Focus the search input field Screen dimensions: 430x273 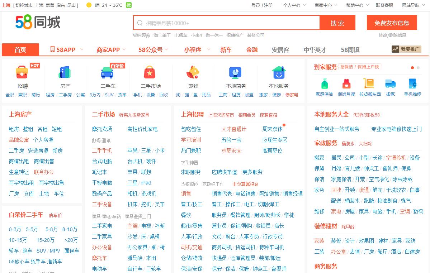click(x=230, y=23)
